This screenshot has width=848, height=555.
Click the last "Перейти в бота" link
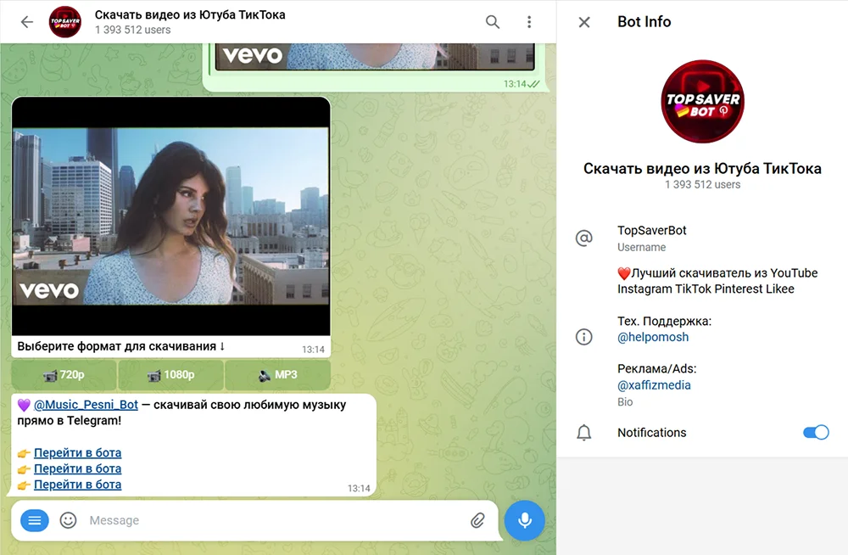point(77,485)
